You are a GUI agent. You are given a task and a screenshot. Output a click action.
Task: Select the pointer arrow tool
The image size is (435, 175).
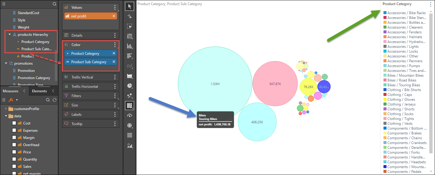click(130, 7)
